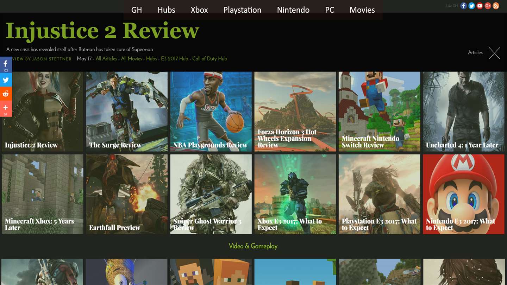This screenshot has height=285, width=507.
Task: Open Forza Horizon 3 Hot Wheels Expansion Review
Action: click(x=295, y=112)
